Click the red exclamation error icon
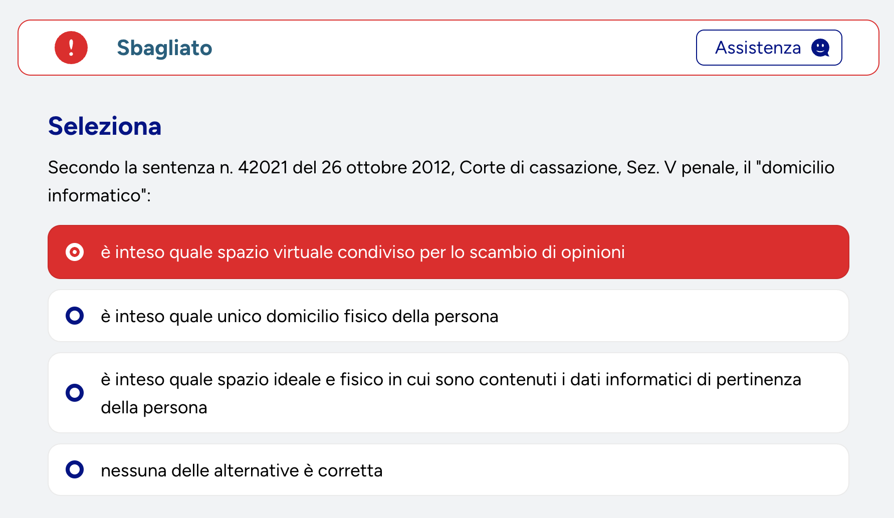894x518 pixels. coord(71,48)
